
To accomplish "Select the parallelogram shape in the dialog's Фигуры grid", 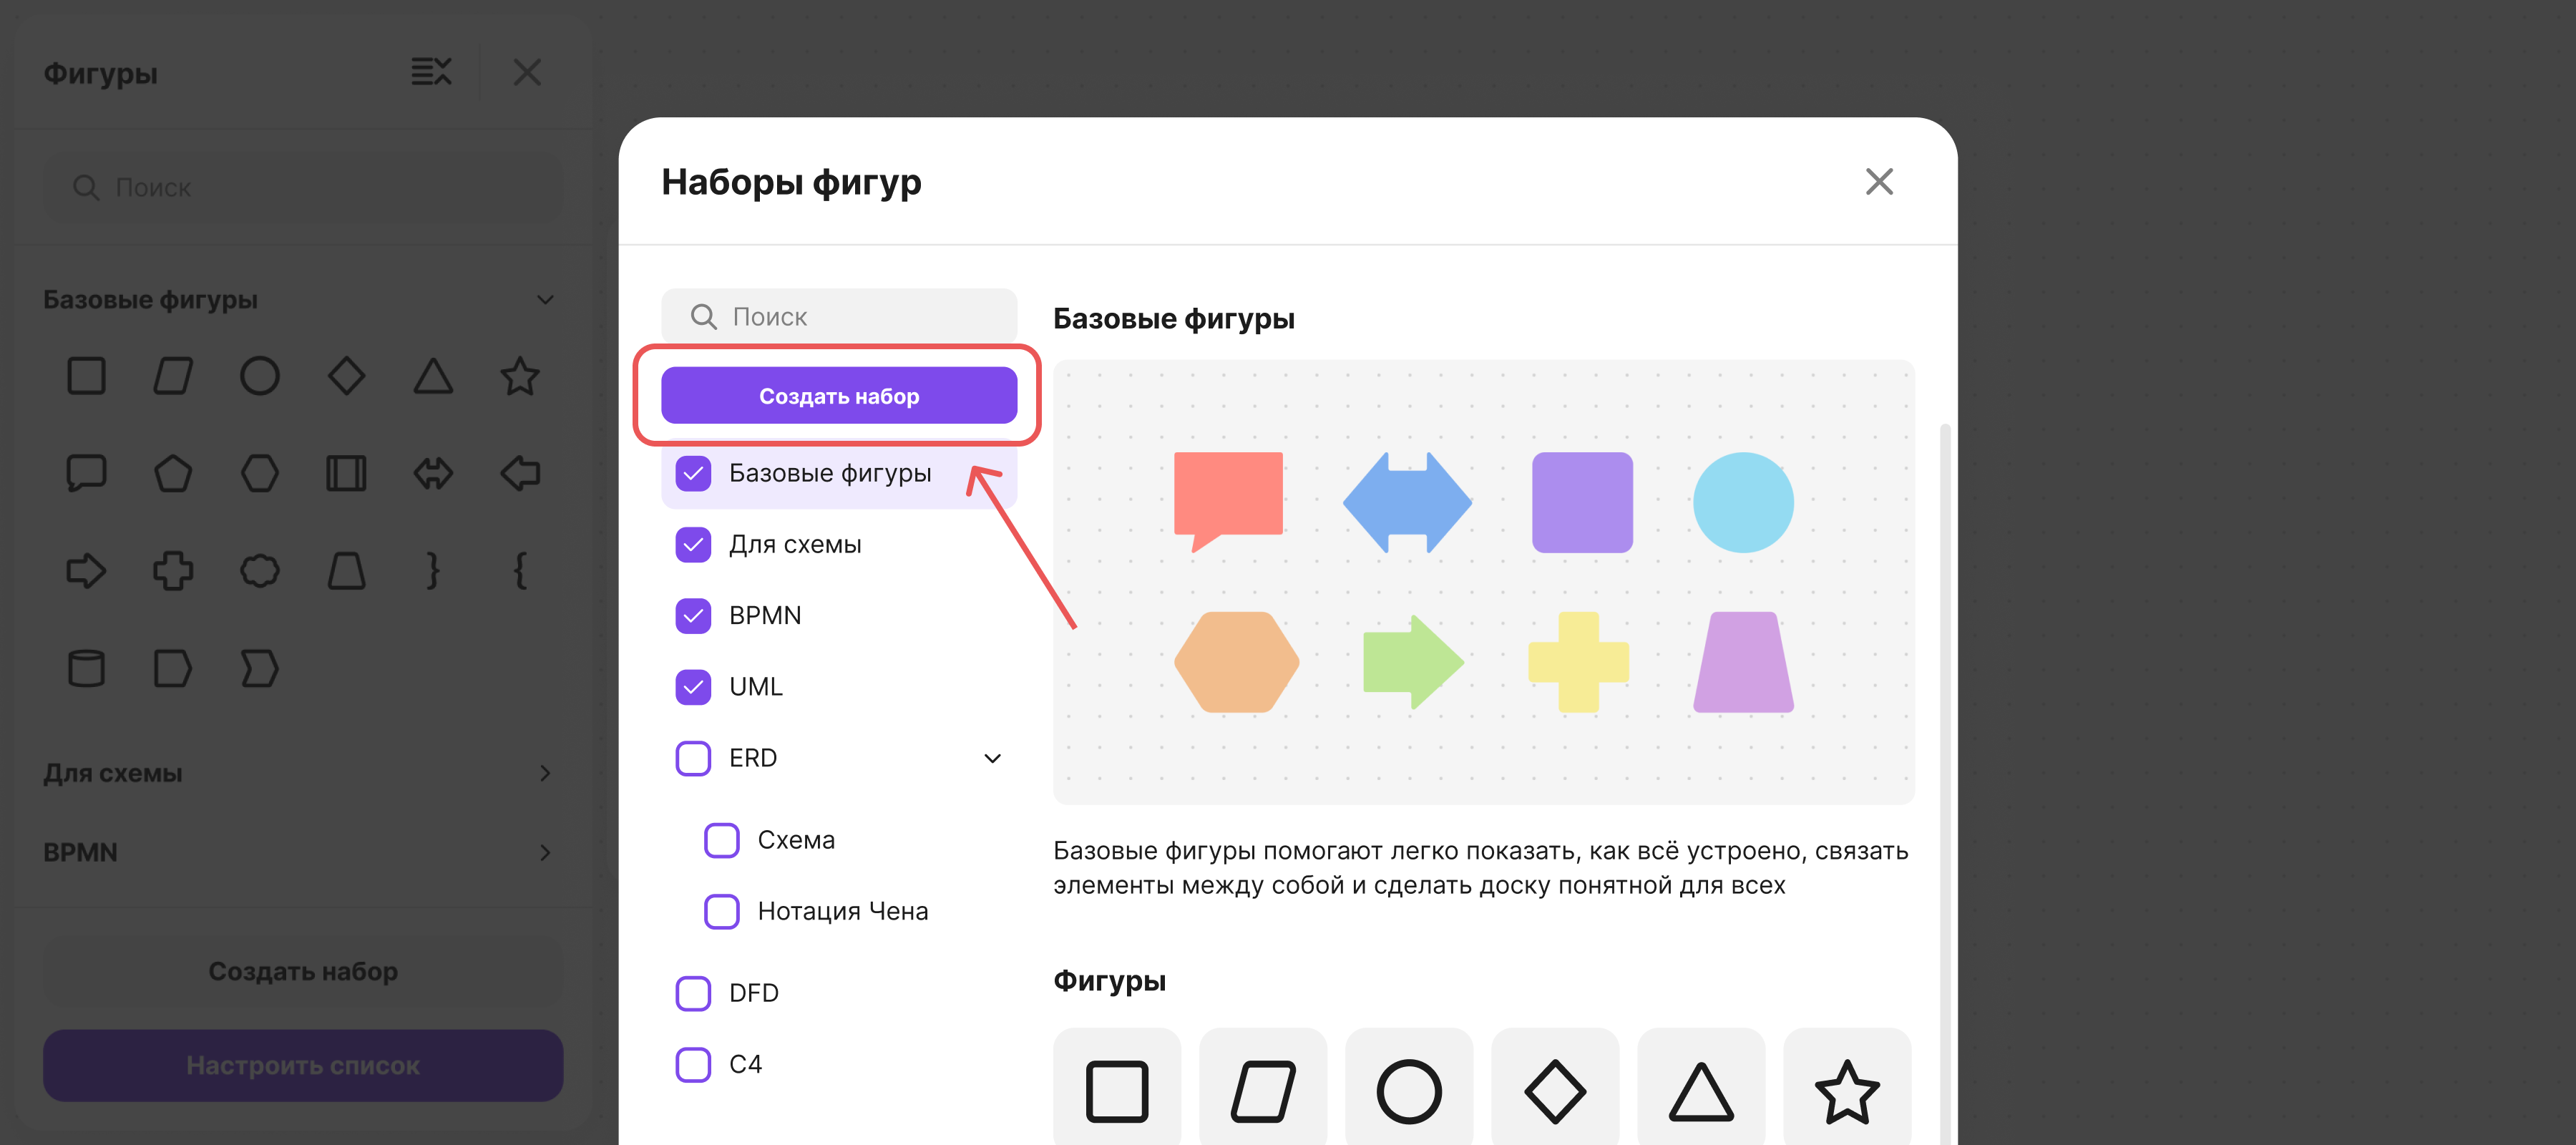I will pos(1263,1091).
